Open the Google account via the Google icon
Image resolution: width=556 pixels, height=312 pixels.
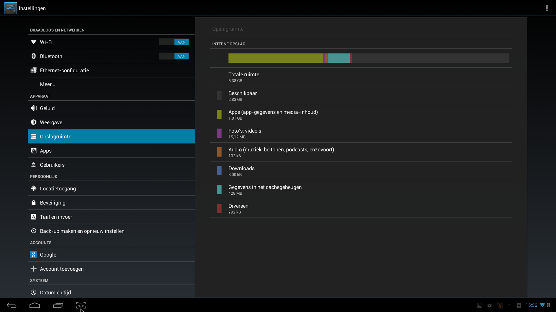(x=34, y=255)
